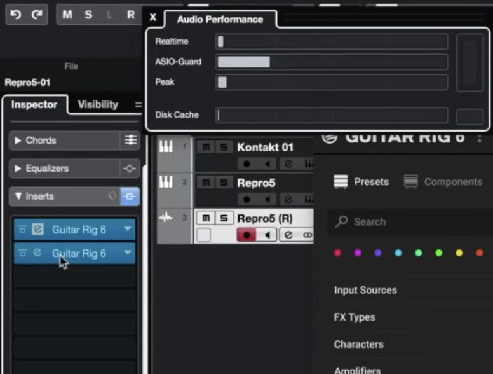Open dropdown of second Guitar Rig 6 insert
The width and height of the screenshot is (493, 374).
tap(128, 253)
